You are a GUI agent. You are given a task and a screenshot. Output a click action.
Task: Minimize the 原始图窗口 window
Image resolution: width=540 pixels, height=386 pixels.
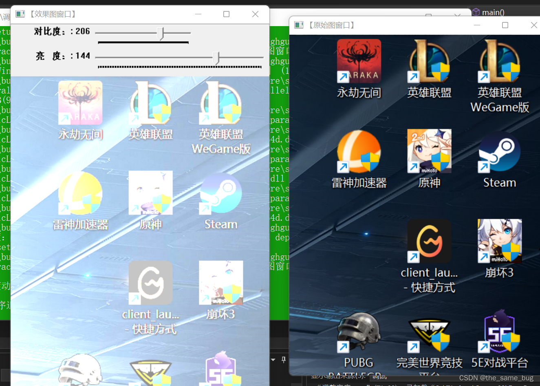coord(477,25)
